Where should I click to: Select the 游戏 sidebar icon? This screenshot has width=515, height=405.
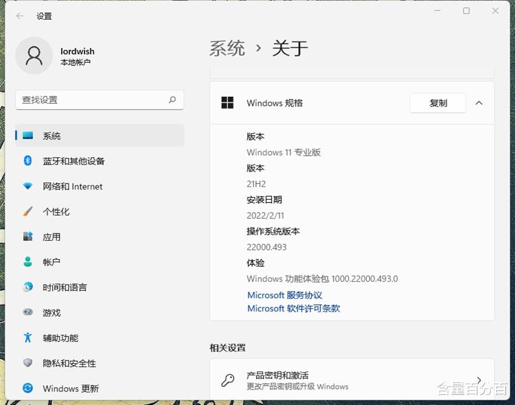tap(29, 312)
